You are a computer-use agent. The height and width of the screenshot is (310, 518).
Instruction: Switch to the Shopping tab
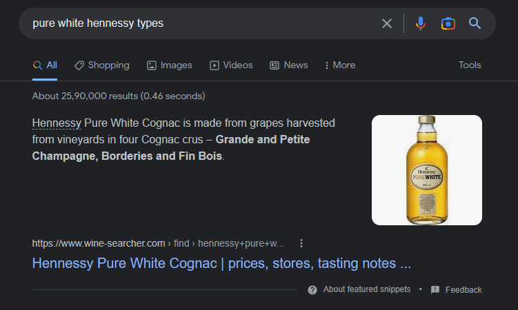pyautogui.click(x=102, y=65)
